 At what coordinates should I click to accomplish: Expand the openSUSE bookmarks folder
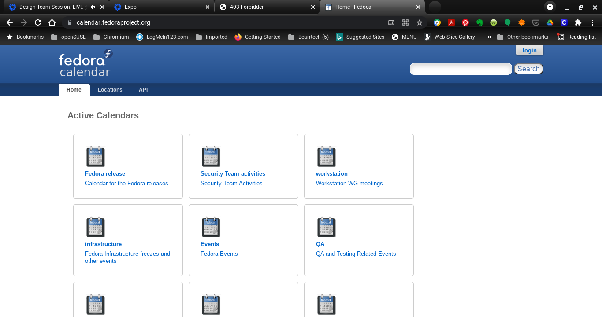[68, 37]
